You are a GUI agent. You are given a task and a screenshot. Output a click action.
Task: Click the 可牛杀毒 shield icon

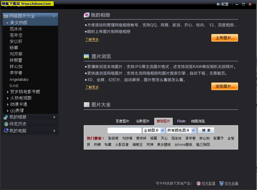click(222, 183)
